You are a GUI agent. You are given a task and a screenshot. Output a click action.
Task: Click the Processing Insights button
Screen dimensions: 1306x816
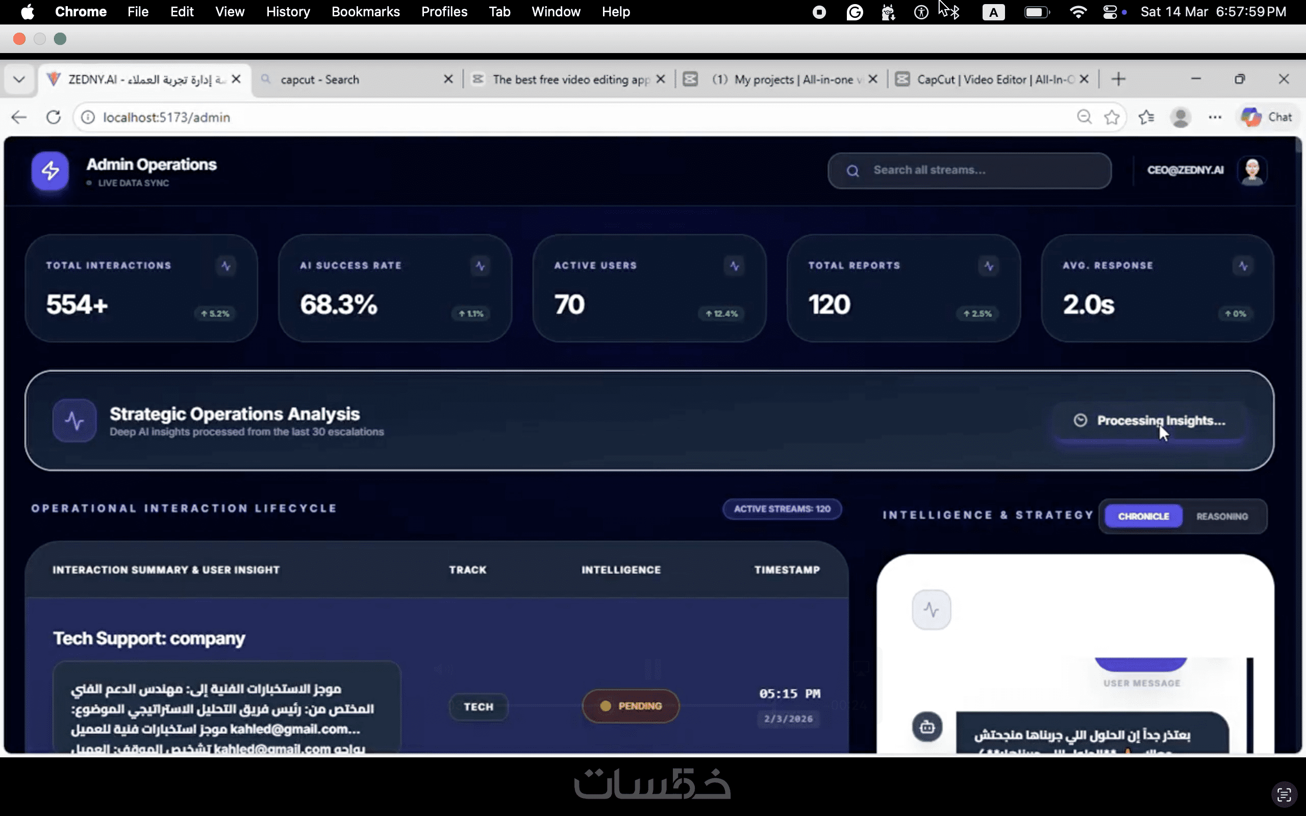(1149, 420)
